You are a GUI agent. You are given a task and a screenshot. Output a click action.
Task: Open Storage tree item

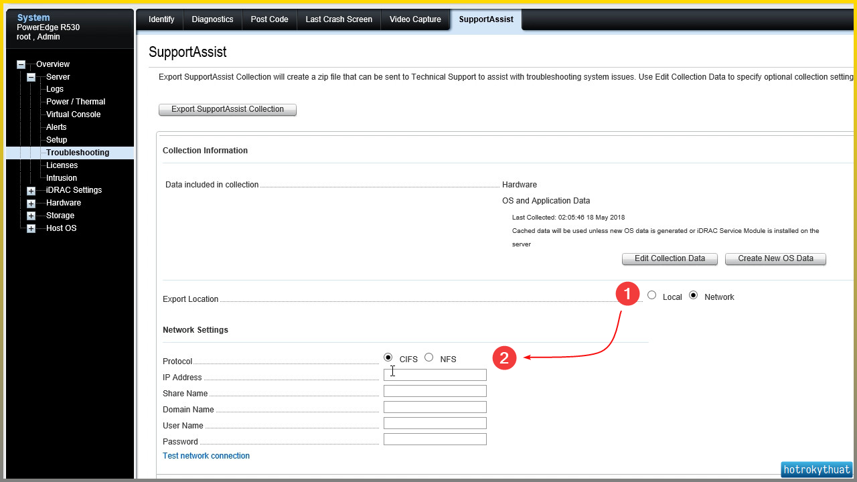[x=60, y=216]
